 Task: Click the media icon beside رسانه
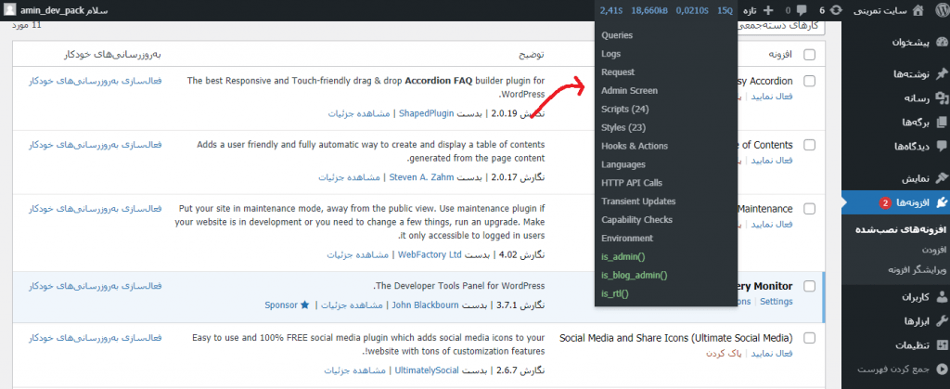[941, 97]
